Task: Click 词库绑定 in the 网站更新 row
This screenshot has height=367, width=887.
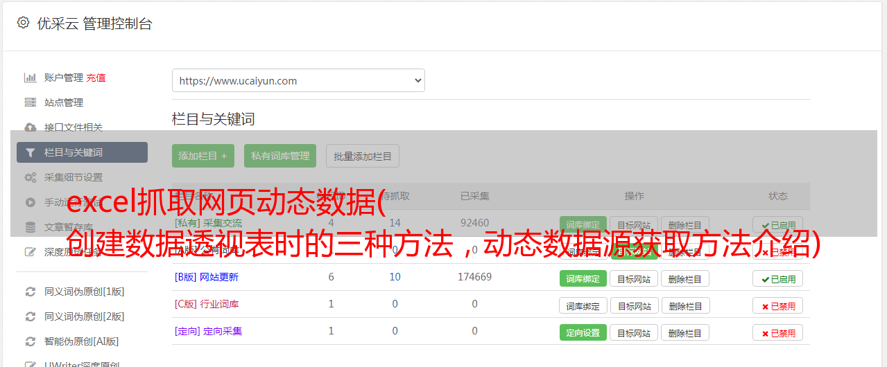Action: tap(583, 278)
